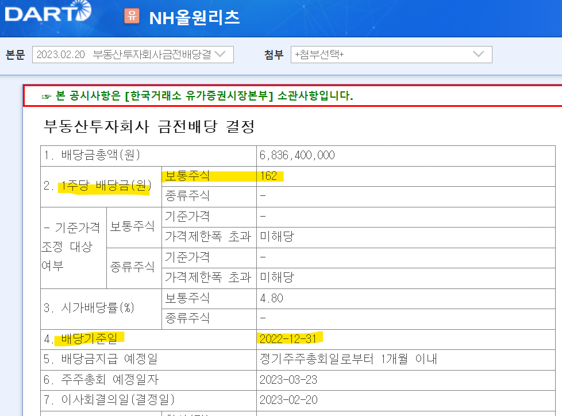The height and width of the screenshot is (416, 562).
Task: Open the 본문 document dropdown
Action: 133,55
